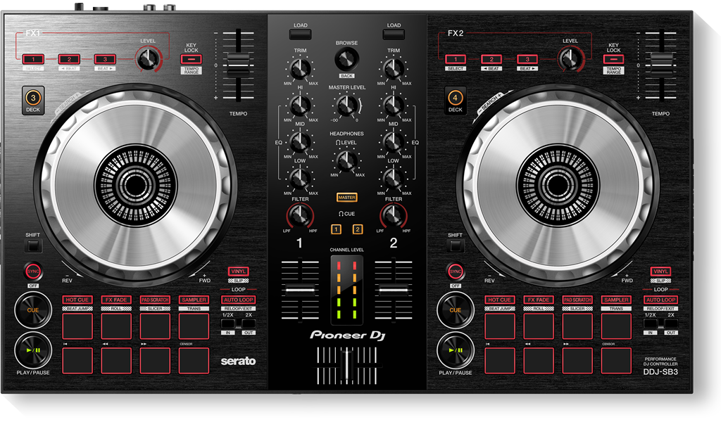Viewport: 721px width, 422px height.
Task: Click the BROWSE rotary knob
Action: [x=346, y=60]
